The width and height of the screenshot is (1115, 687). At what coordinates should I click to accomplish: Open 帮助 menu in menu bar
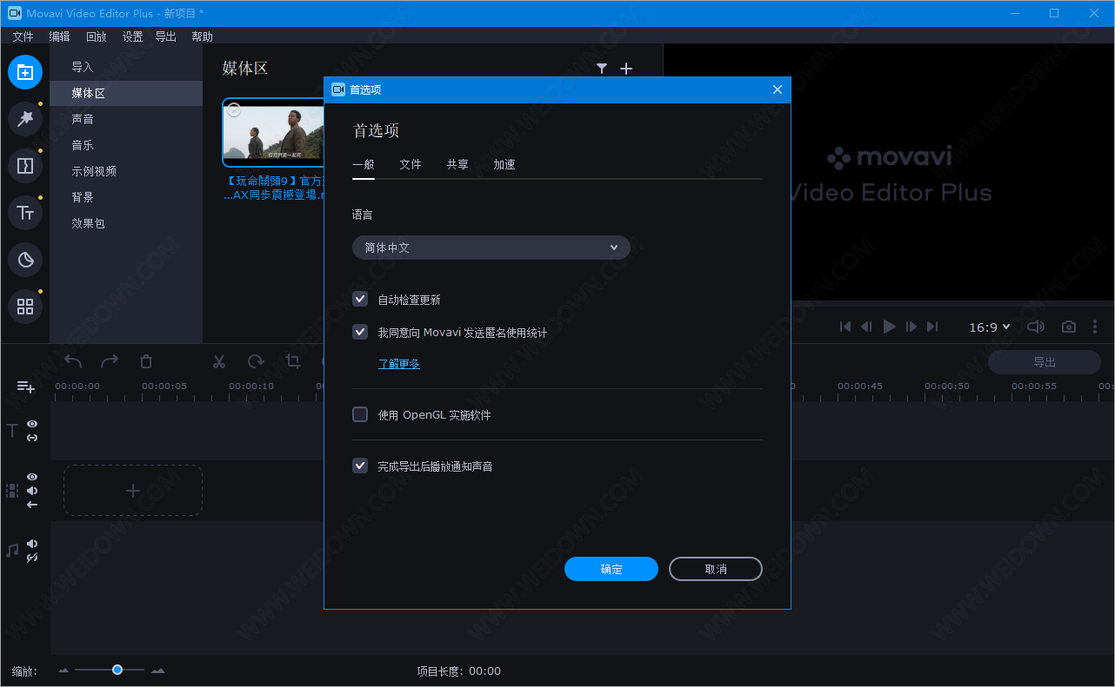click(202, 36)
